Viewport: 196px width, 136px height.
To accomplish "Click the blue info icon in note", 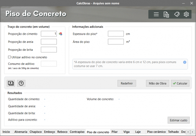I will click(x=185, y=62).
